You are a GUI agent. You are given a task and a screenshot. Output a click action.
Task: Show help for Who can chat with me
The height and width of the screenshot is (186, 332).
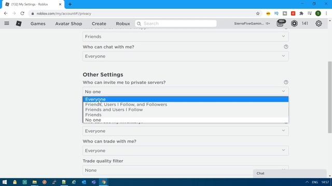[286, 47]
